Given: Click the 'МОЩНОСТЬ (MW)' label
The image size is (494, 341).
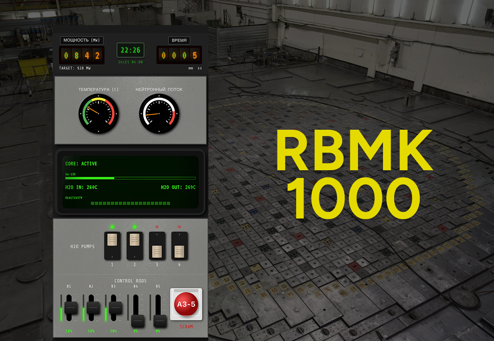Looking at the screenshot, I should coord(82,41).
